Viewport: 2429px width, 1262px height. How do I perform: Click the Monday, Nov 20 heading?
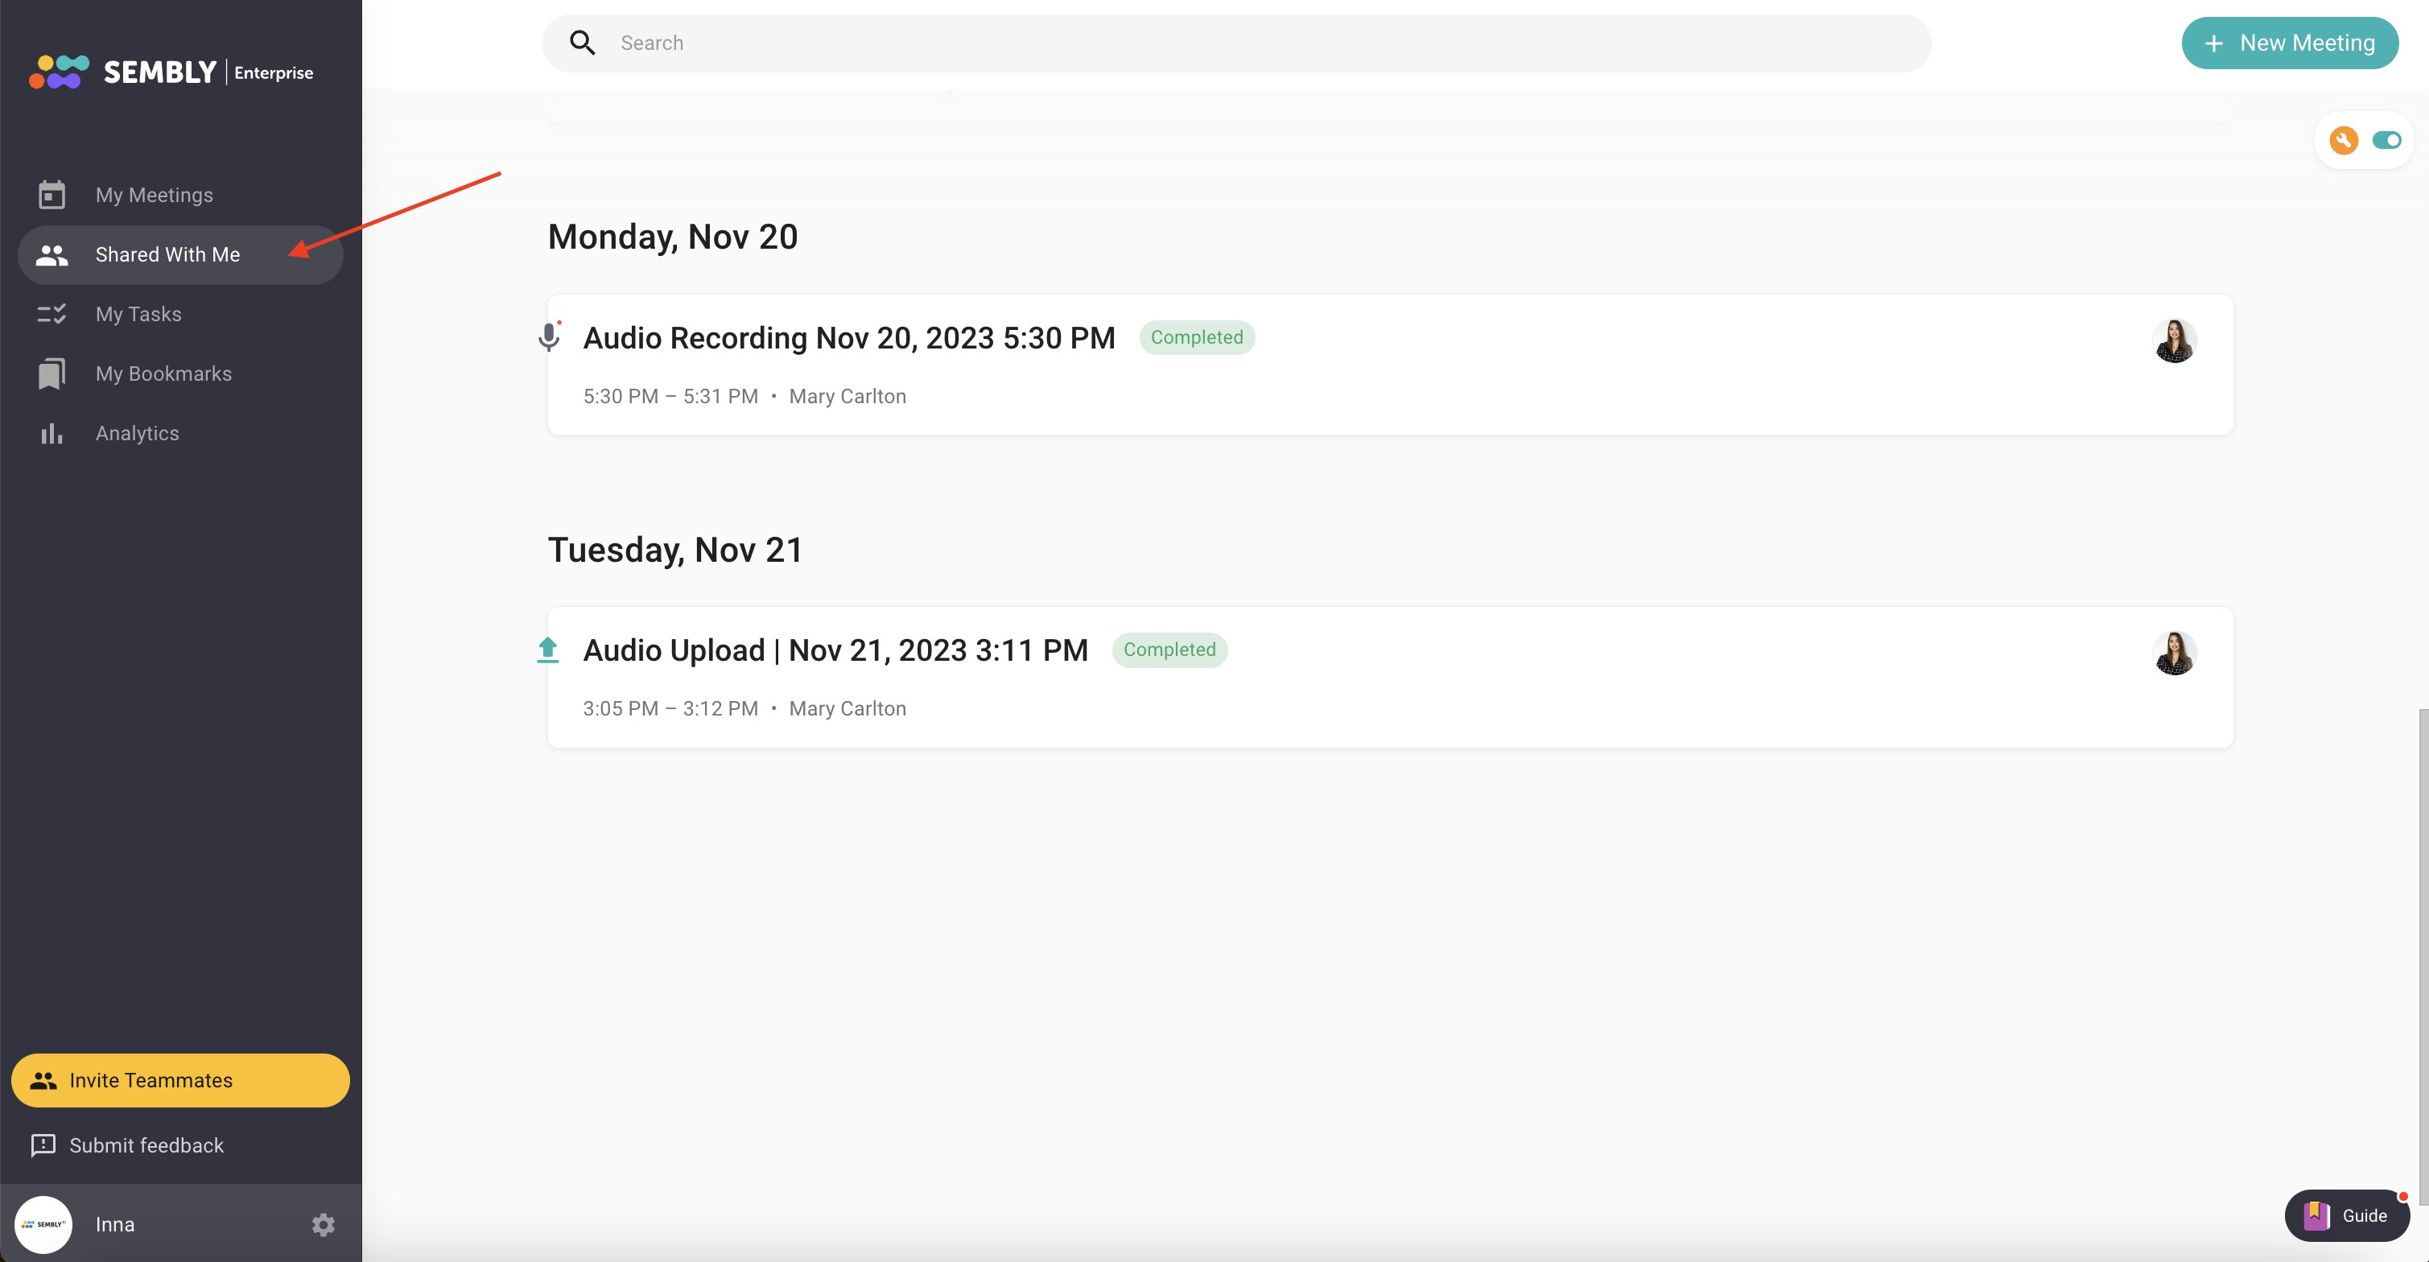click(x=674, y=237)
